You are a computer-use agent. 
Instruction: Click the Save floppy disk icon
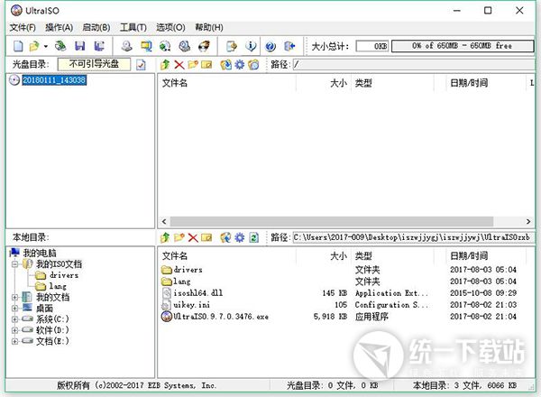pos(79,45)
